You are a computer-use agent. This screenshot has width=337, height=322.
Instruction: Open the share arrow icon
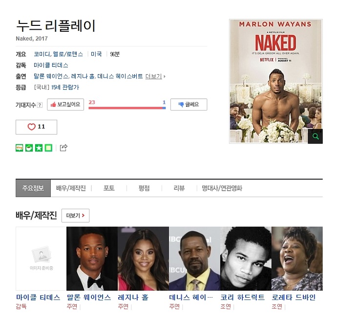point(63,148)
